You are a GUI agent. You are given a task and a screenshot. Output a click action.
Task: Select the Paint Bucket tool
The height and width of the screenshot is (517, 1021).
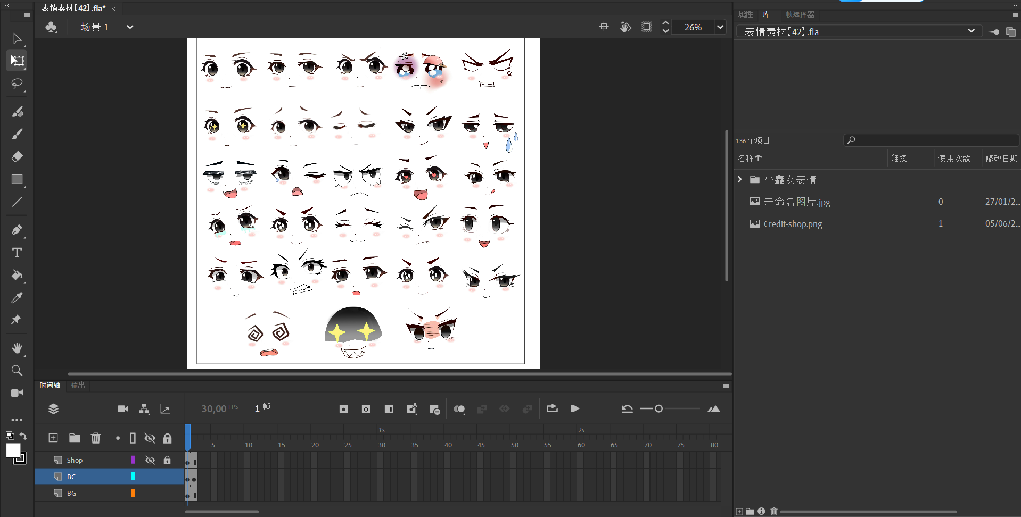pyautogui.click(x=17, y=275)
